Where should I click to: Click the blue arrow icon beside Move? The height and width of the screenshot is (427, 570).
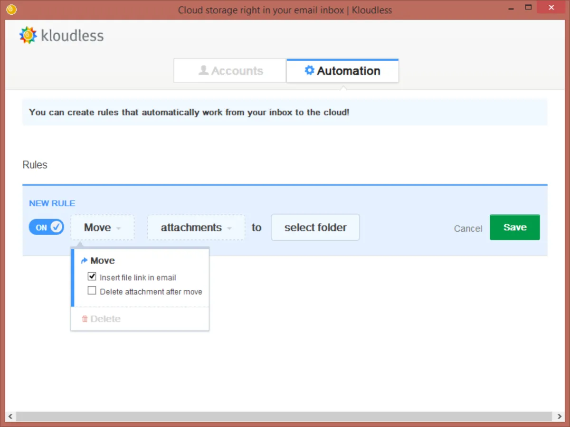(85, 260)
